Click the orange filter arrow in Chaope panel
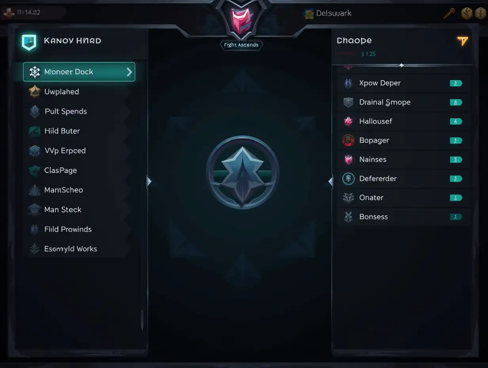The width and height of the screenshot is (488, 368). point(462,41)
